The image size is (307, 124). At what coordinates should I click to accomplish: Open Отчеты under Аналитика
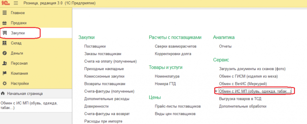[225, 46]
